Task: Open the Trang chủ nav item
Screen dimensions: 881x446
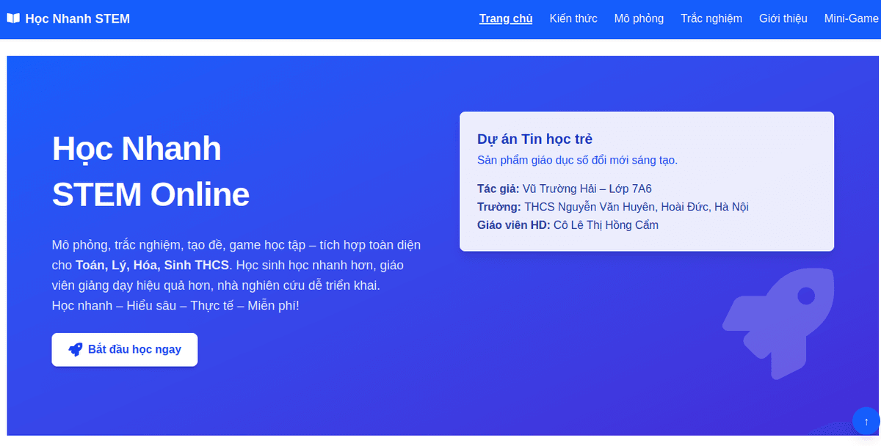Action: tap(506, 18)
